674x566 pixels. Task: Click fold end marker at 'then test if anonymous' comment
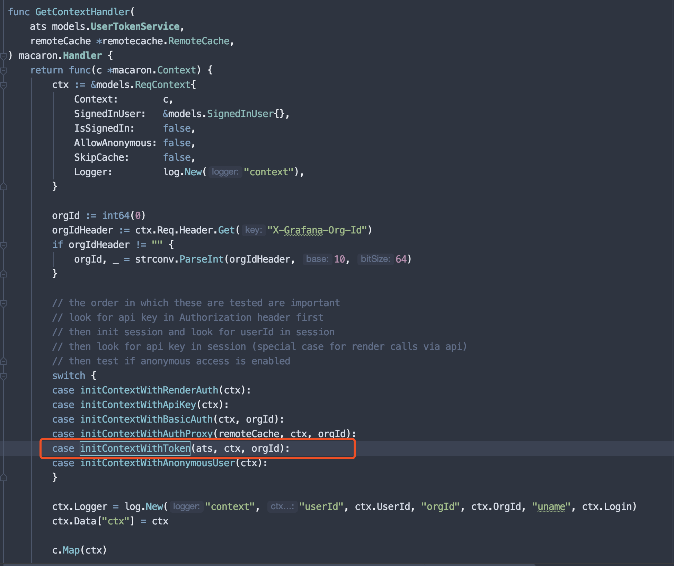point(3,361)
